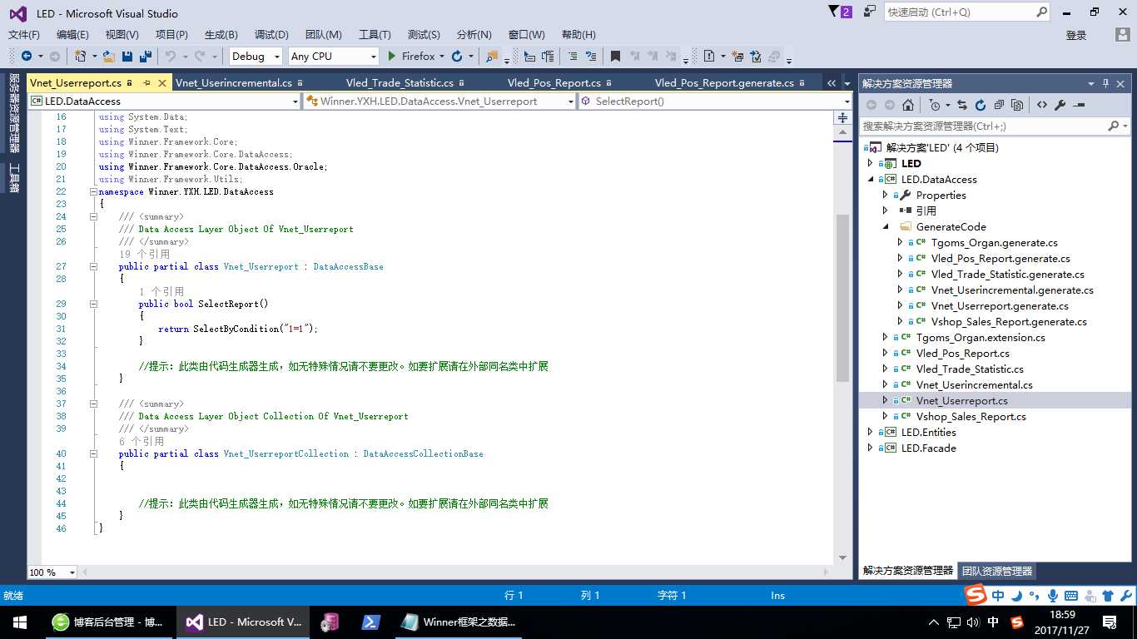This screenshot has height=639, width=1137.
Task: Open the 帮助(H) menu
Action: pos(578,35)
